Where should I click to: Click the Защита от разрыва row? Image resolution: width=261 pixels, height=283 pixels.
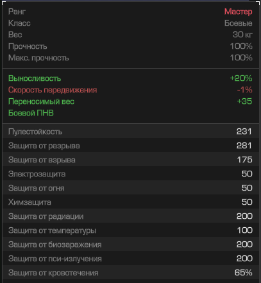(x=130, y=145)
